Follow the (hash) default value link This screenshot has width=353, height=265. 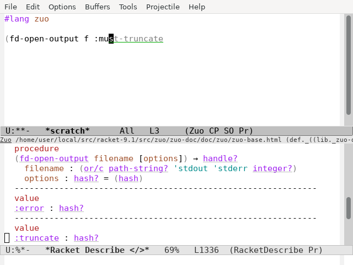click(129, 178)
